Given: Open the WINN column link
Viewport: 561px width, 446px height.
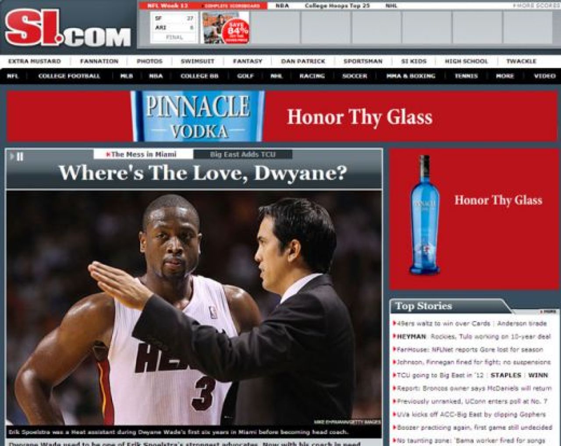Looking at the screenshot, I should pos(538,376).
